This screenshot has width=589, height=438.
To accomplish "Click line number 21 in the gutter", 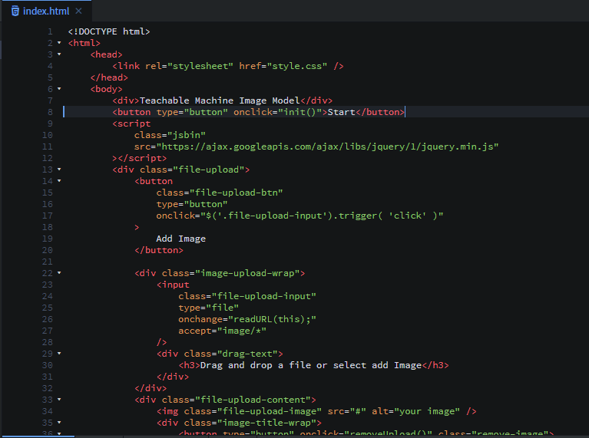I will pyautogui.click(x=48, y=262).
